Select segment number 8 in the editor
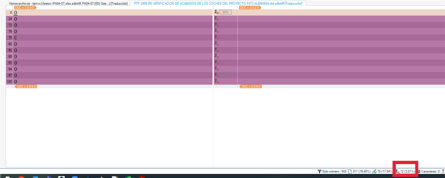This screenshot has width=445, height=178. click(10, 13)
